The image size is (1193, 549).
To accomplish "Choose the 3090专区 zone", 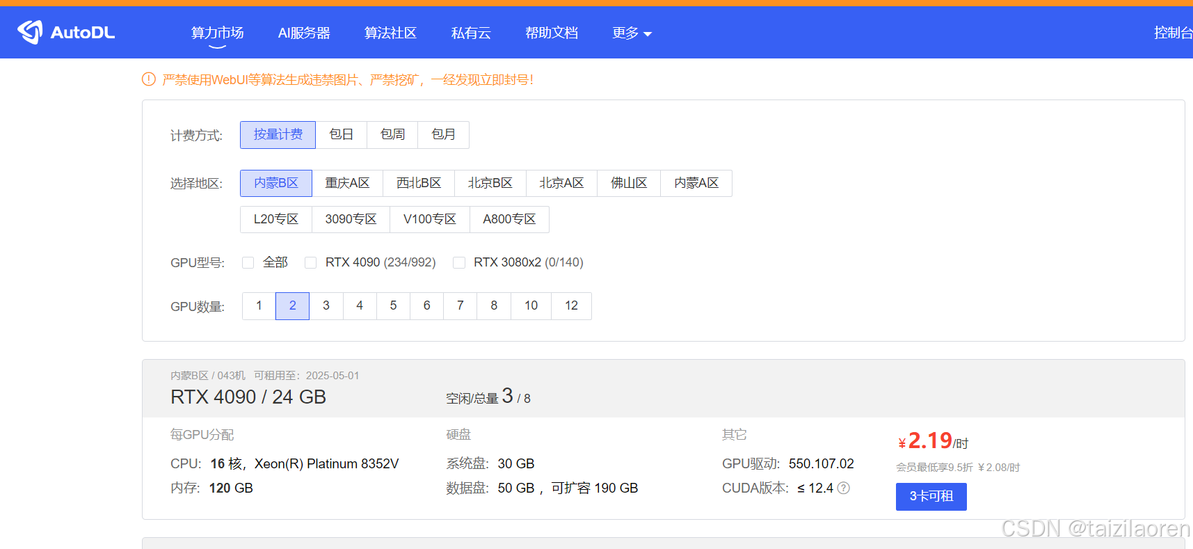I will (x=351, y=219).
